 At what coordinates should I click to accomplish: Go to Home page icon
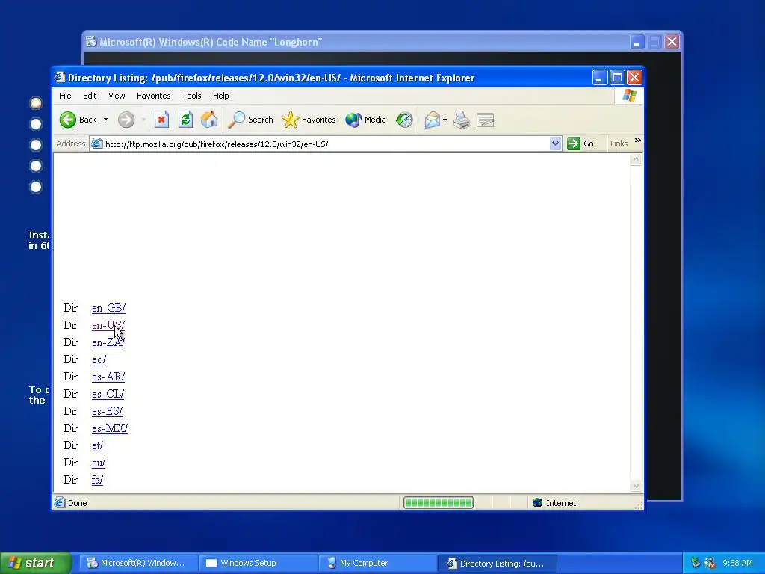[209, 120]
